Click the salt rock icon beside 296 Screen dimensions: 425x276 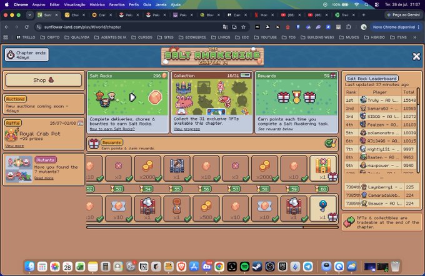pos(164,76)
